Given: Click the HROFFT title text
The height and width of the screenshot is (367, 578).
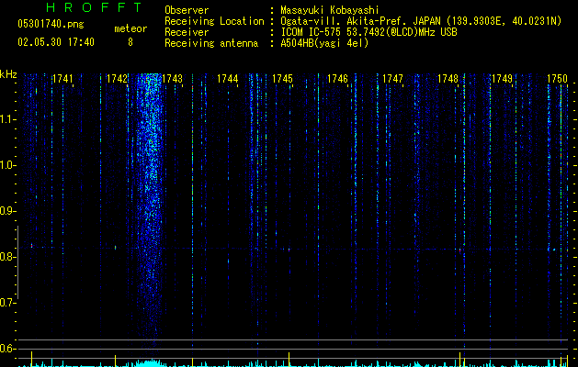Looking at the screenshot, I should pos(95,7).
